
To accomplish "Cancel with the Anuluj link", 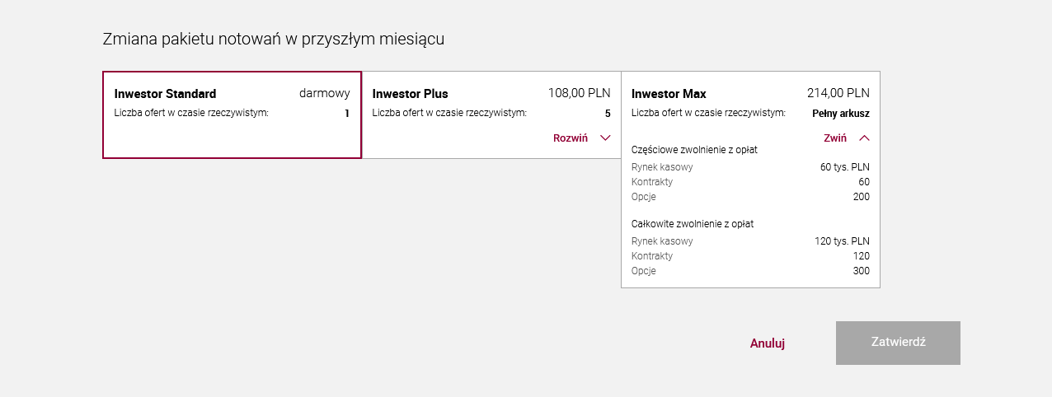I will point(768,343).
